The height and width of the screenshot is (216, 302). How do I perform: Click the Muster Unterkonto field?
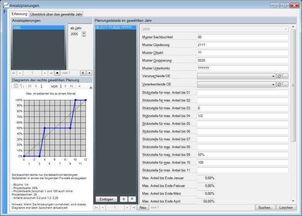tap(243, 68)
